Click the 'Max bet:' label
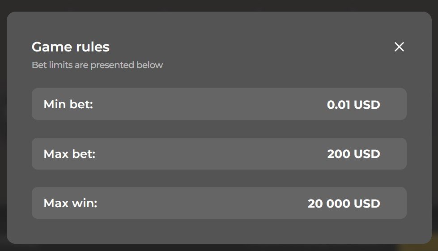This screenshot has width=438, height=251. 69,154
